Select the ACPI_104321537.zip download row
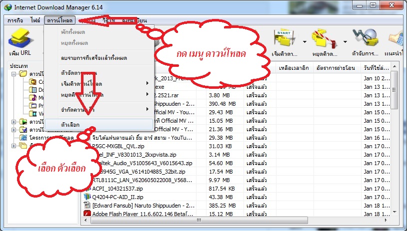Image resolution: width=407 pixels, height=231 pixels. click(236, 189)
